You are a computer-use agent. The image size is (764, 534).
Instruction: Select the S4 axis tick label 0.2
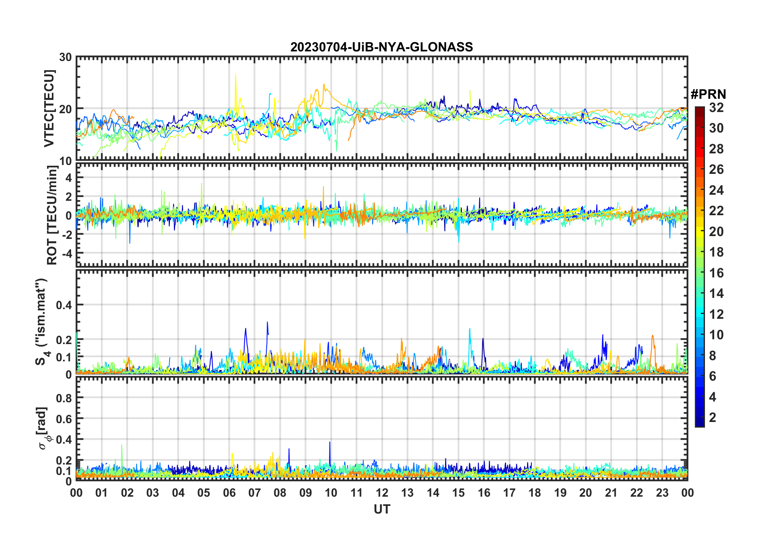coord(64,340)
